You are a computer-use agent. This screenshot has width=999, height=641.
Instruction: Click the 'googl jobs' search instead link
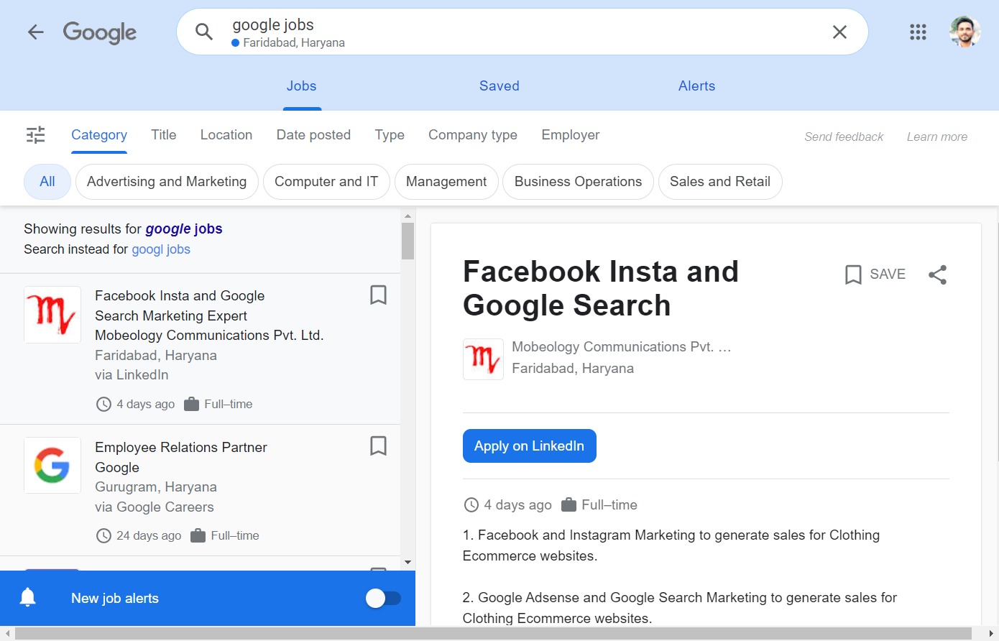161,249
